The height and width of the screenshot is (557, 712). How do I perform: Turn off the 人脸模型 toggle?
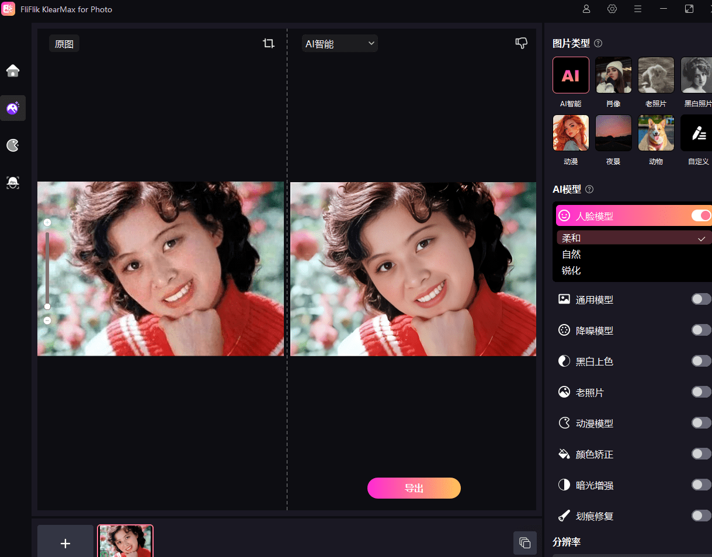pyautogui.click(x=701, y=215)
